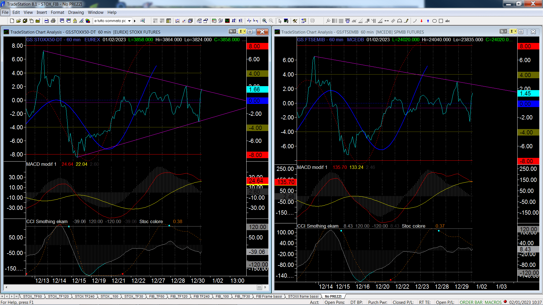Viewport: 543px width, 305px height.
Task: Select the double-headed arrow drawing tool
Action: [x=387, y=21]
